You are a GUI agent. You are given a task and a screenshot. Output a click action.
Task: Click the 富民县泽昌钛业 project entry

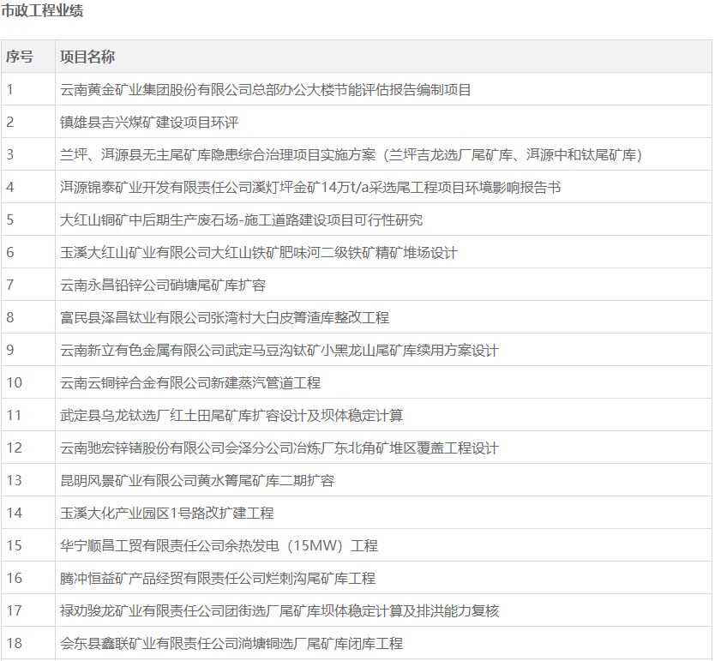coord(224,317)
